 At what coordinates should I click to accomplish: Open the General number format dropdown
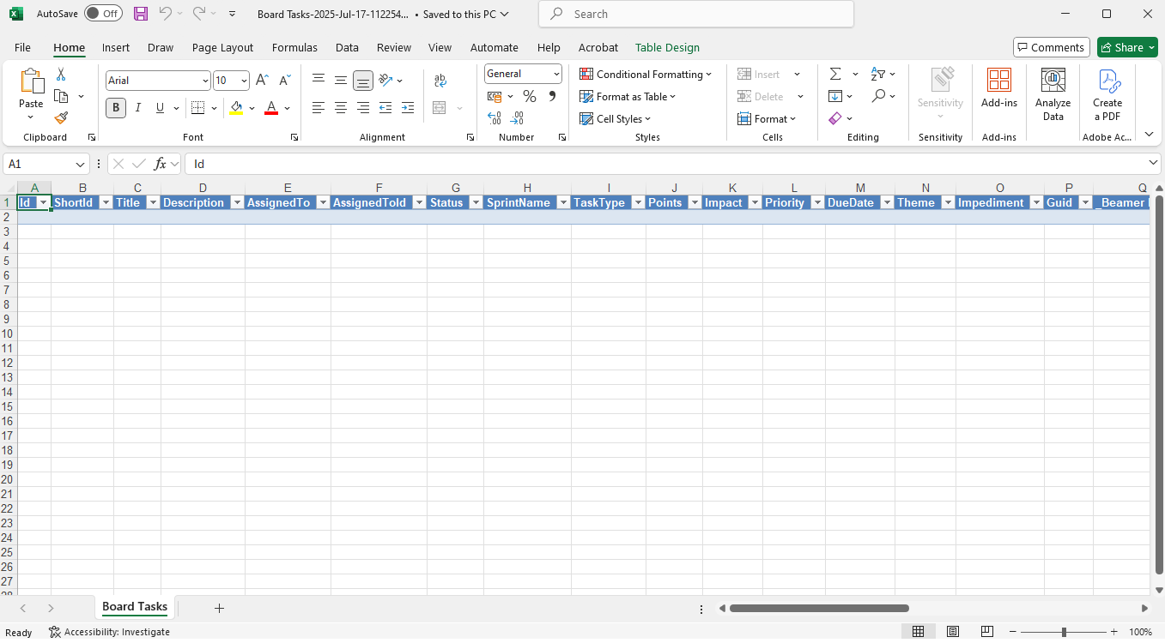[x=556, y=74]
